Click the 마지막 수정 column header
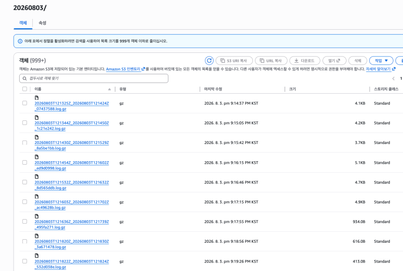The height and width of the screenshot is (271, 403). [213, 89]
